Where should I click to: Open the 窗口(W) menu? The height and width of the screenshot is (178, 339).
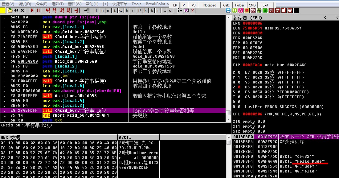pos(75,4)
